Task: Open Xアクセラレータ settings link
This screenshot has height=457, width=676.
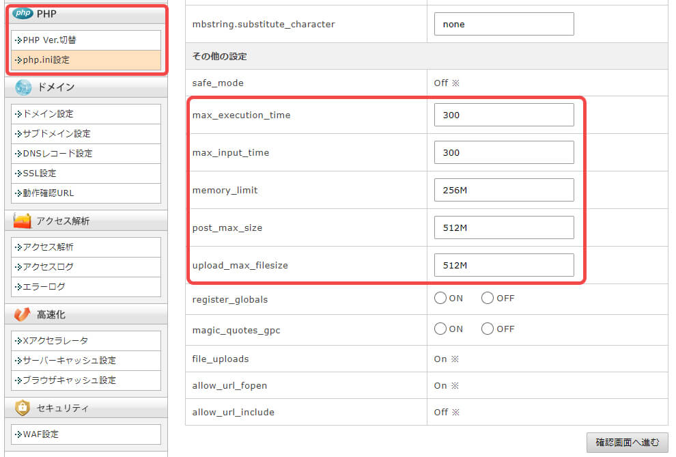Action: 55,341
